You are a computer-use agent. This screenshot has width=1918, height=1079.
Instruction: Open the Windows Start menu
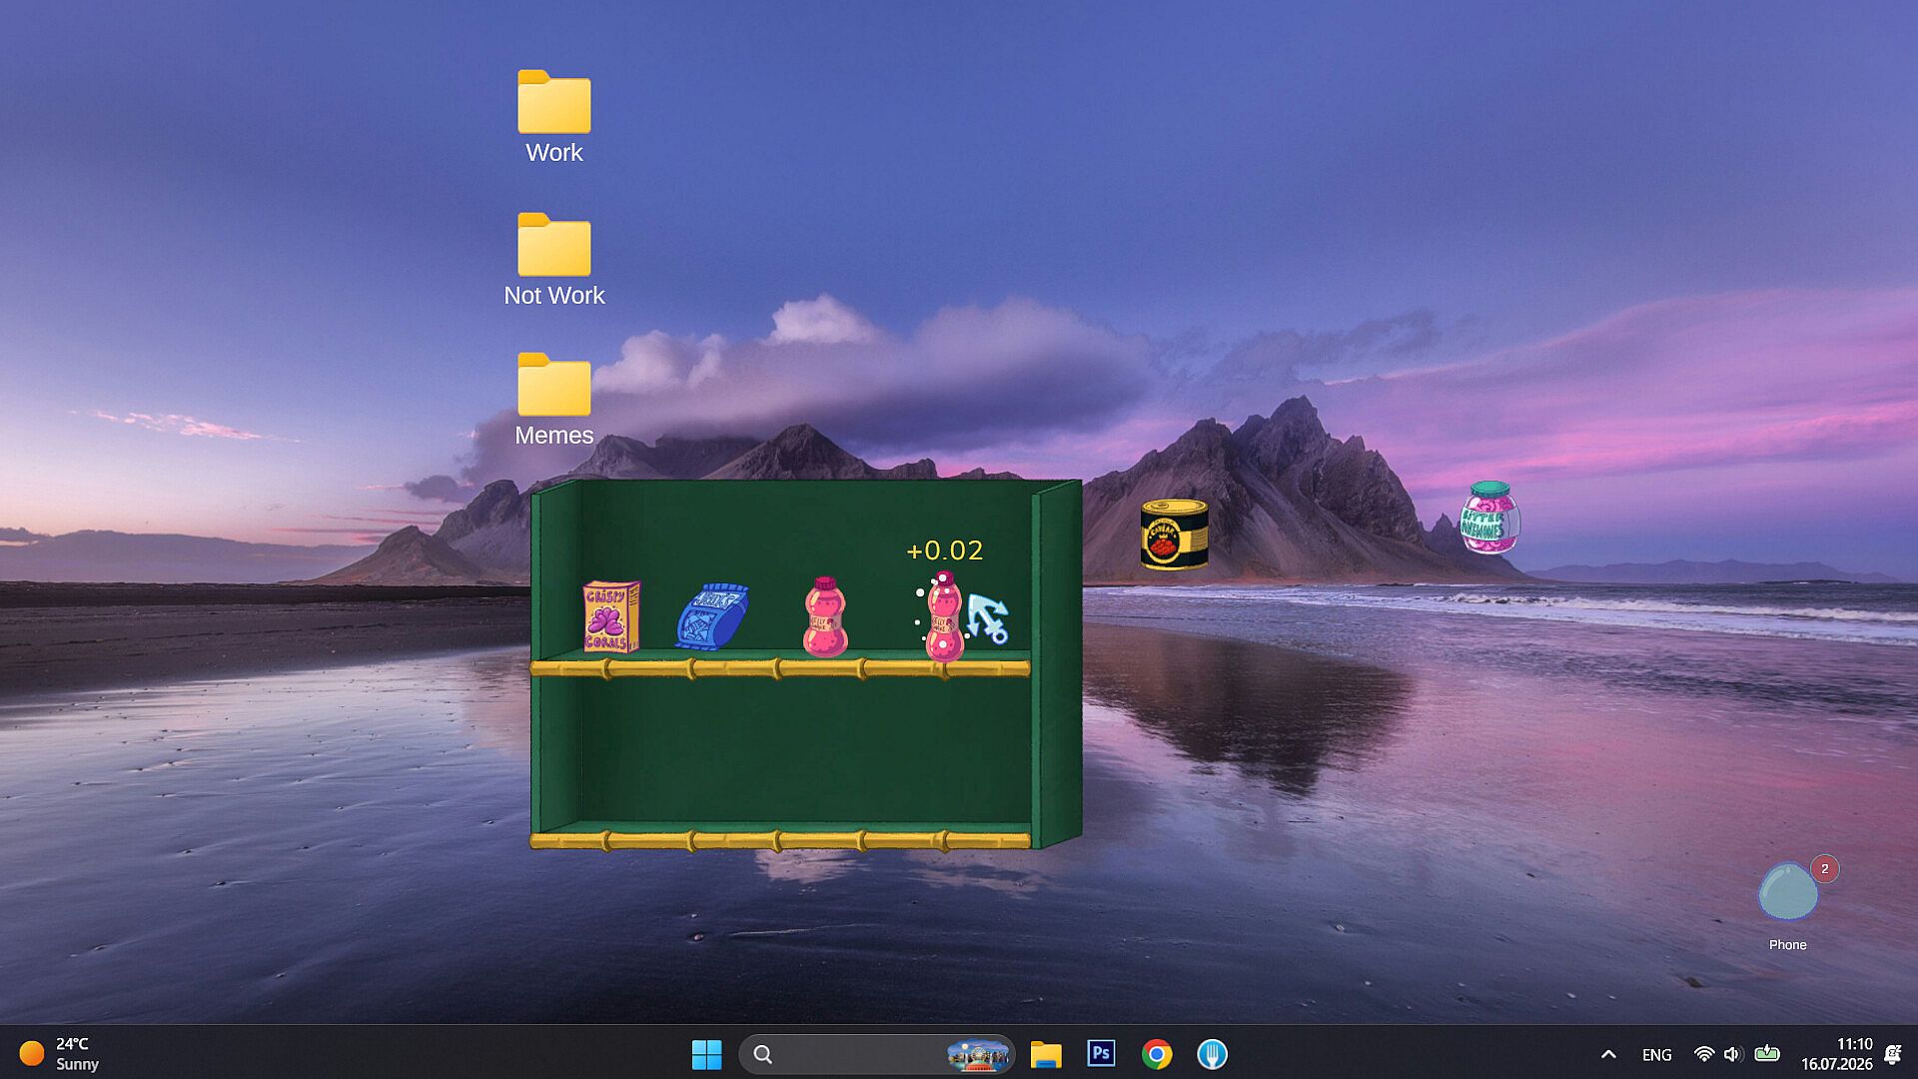tap(706, 1054)
